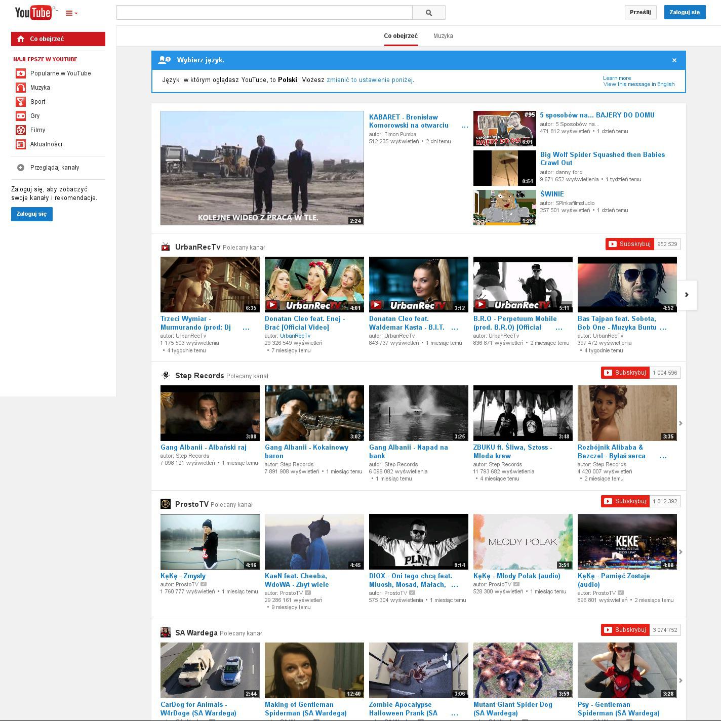Image resolution: width=721 pixels, height=721 pixels.
Task: Click inside the search input field
Action: pyautogui.click(x=264, y=13)
